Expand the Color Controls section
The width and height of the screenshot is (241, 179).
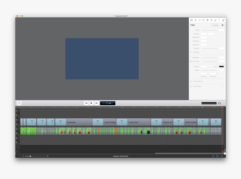click(x=191, y=81)
